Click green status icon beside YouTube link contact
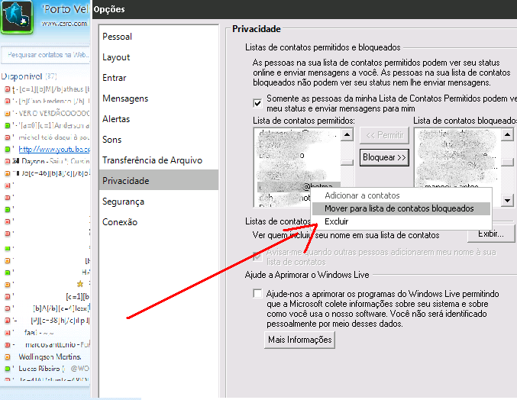Image resolution: width=517 pixels, height=400 pixels. coord(6,149)
